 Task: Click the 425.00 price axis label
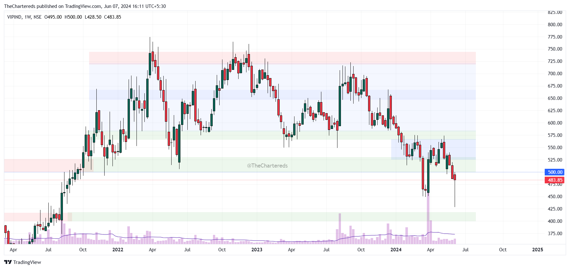tap(555, 209)
